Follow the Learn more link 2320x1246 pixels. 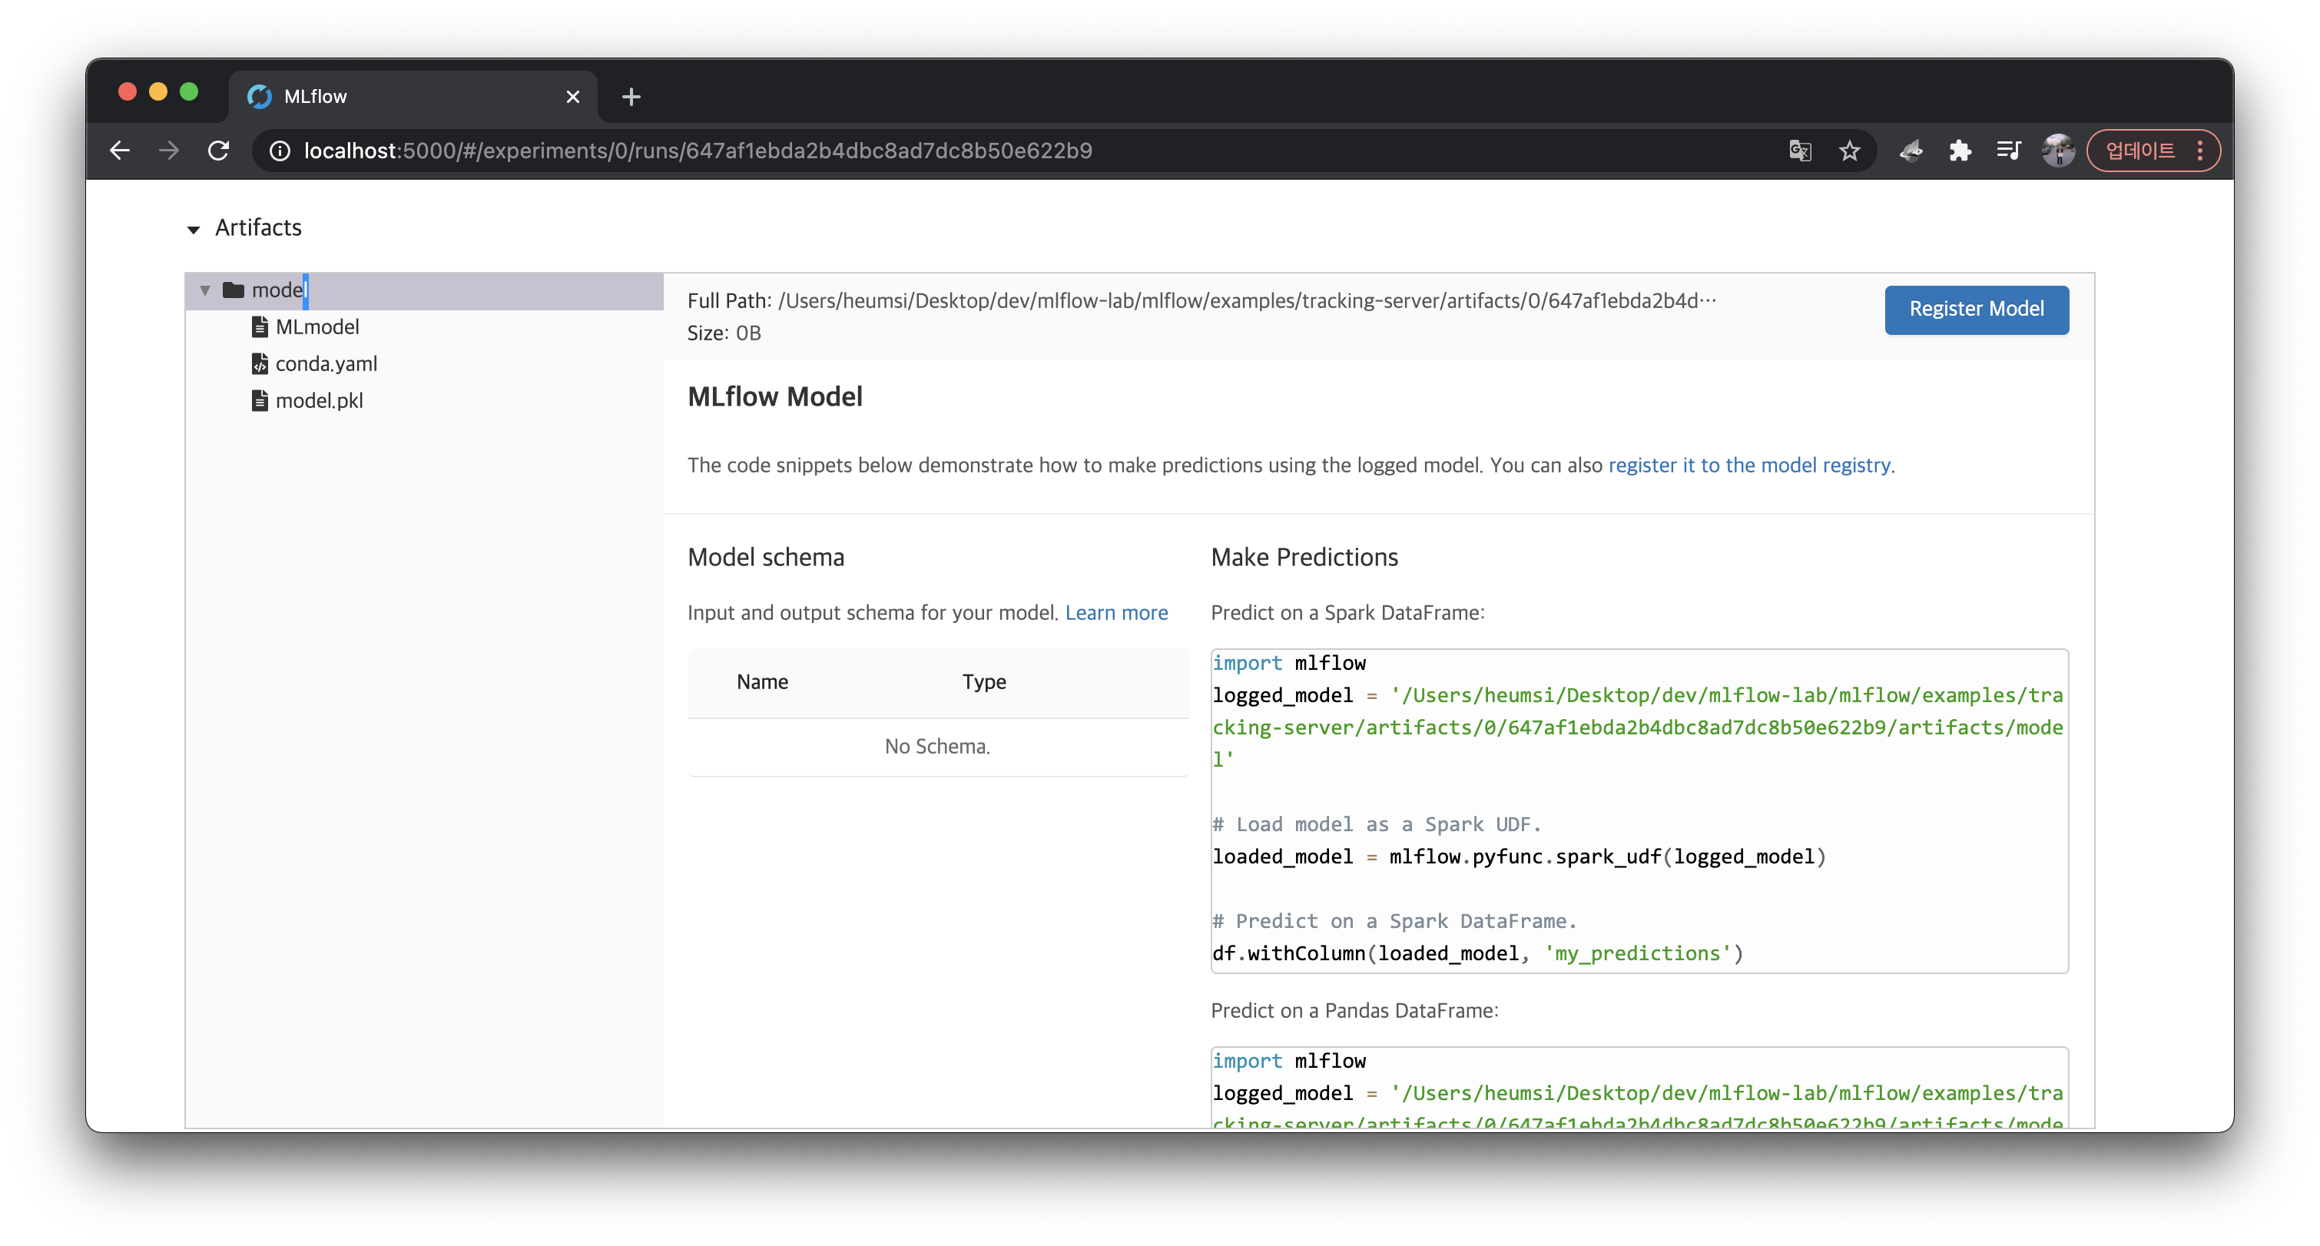pos(1116,613)
